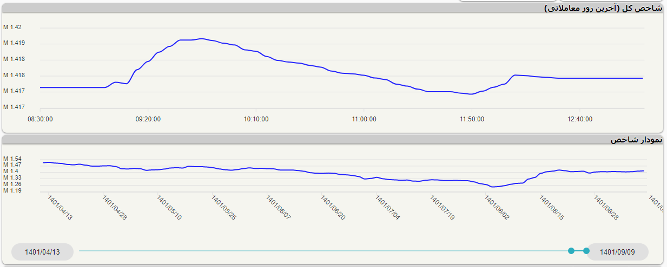Click the 12:40:00 time axis label
The width and height of the screenshot is (667, 267).
(579, 119)
